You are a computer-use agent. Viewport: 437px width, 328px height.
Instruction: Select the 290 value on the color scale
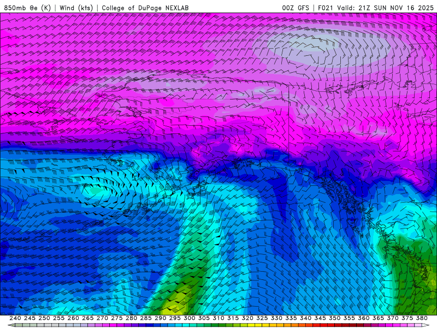click(x=160, y=318)
